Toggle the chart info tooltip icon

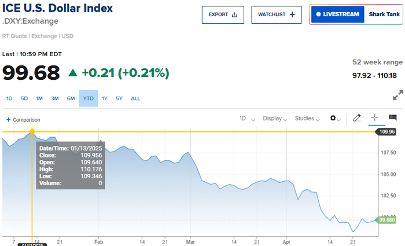coord(393,118)
